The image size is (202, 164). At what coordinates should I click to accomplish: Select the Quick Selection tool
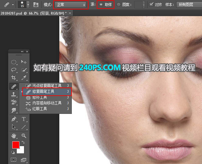pos(24,70)
